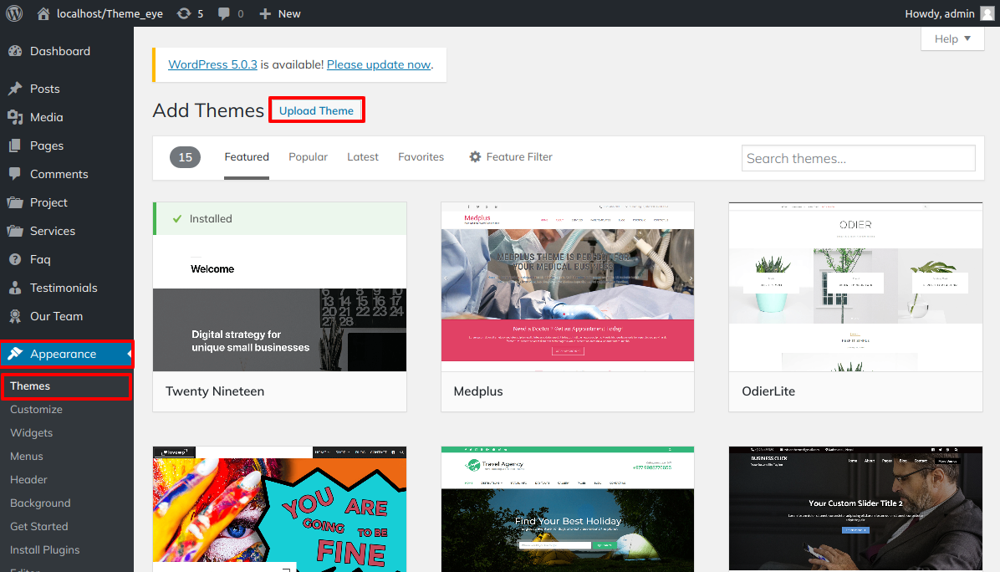Open the WordPress 5.0.3 link
This screenshot has width=1000, height=572.
(212, 64)
